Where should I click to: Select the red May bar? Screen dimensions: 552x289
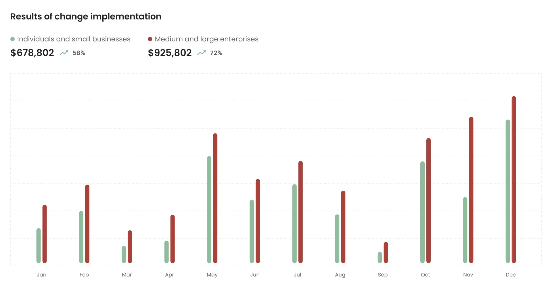point(215,198)
